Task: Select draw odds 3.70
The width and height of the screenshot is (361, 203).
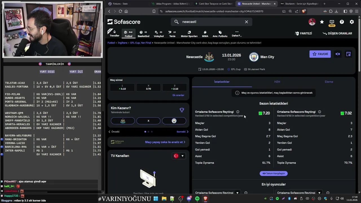Action: click(148, 87)
